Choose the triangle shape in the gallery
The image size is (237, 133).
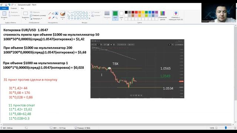pyautogui.click(x=87, y=12)
